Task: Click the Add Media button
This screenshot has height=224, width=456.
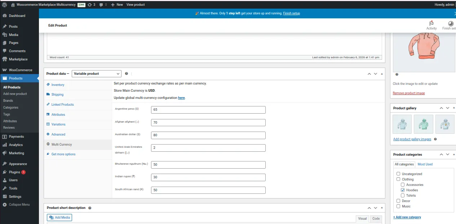Action: pos(59,218)
